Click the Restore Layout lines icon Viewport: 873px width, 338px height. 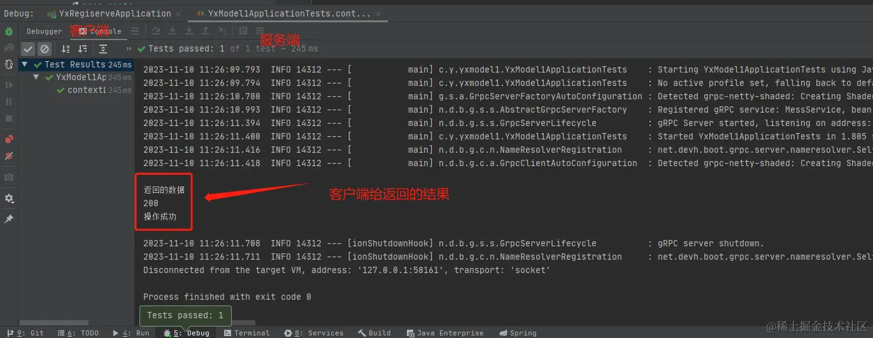(x=135, y=31)
